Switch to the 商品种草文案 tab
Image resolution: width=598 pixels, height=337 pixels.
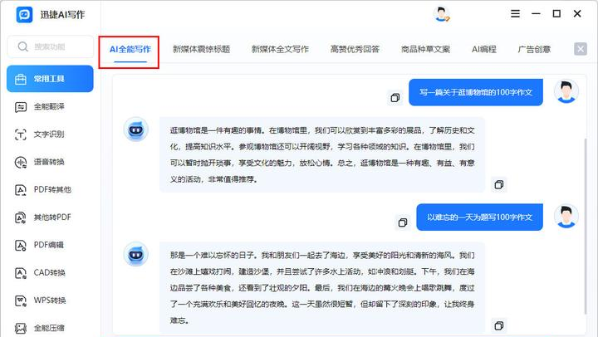click(425, 49)
